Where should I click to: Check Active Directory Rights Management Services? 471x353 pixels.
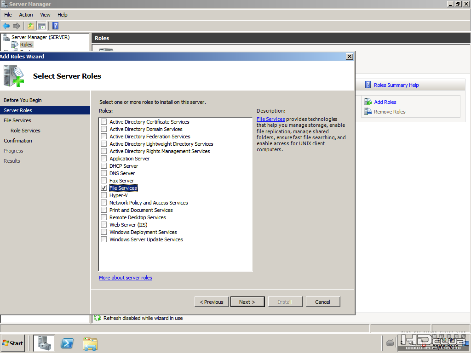[x=103, y=151]
